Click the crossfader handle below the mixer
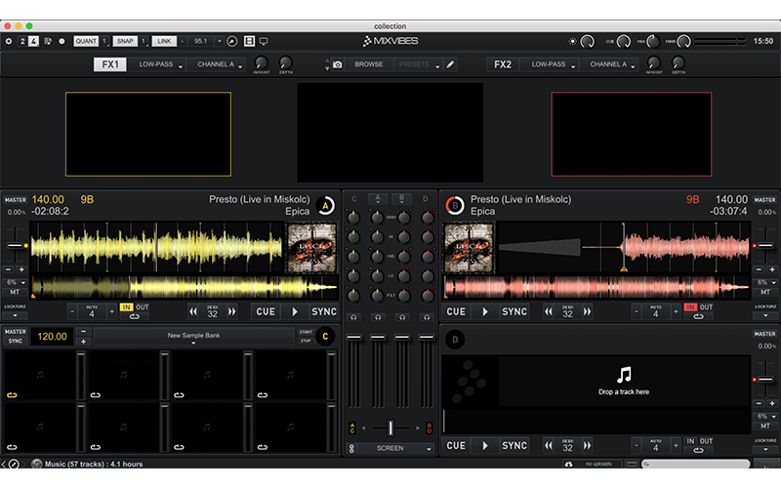Screen dimensions: 781x488 point(390,427)
